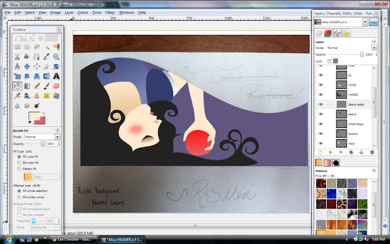The width and height of the screenshot is (390, 244).
Task: Select the Airbrush tool
Action: (17, 96)
